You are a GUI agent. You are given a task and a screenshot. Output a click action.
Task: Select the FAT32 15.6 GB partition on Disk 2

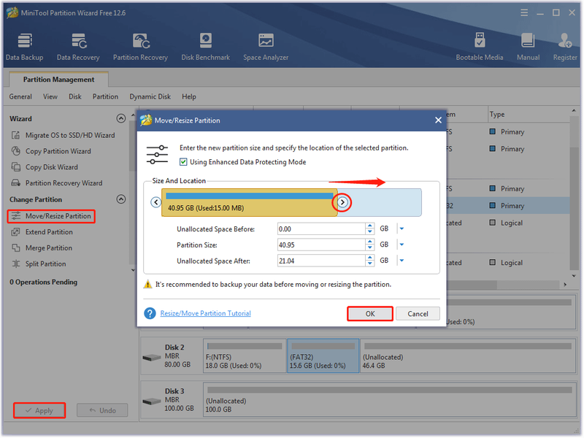point(323,356)
